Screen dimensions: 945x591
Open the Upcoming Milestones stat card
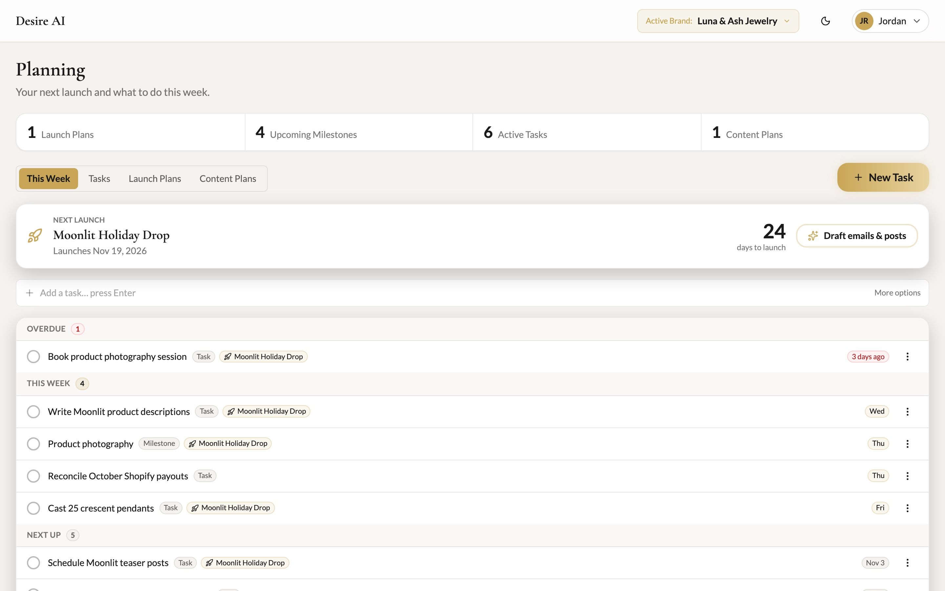[359, 132]
